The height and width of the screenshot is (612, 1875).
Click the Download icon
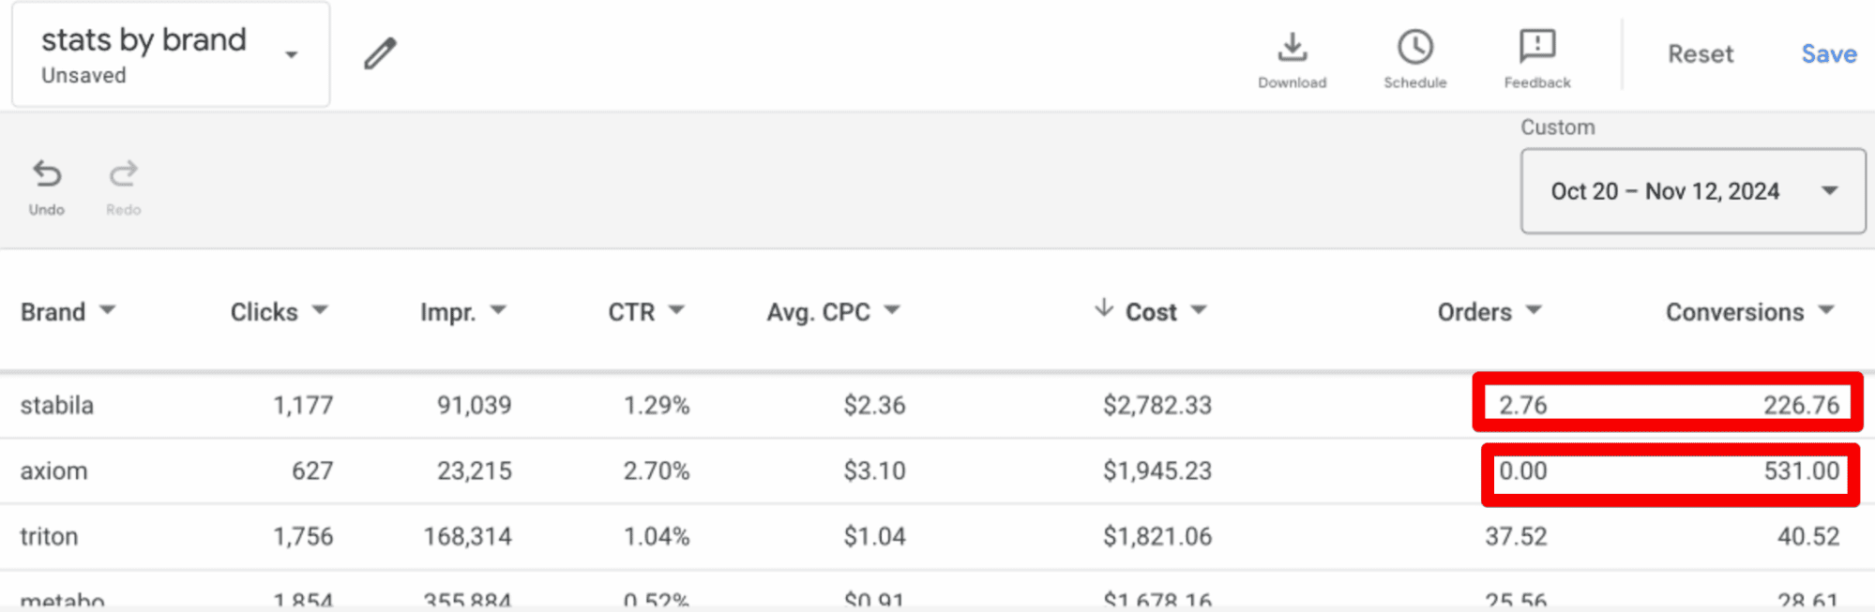[1292, 47]
